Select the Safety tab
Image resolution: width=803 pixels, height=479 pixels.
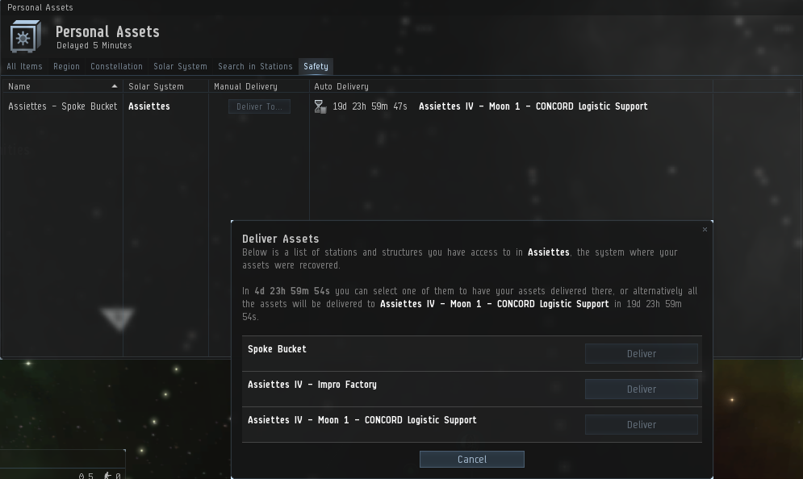tap(316, 66)
